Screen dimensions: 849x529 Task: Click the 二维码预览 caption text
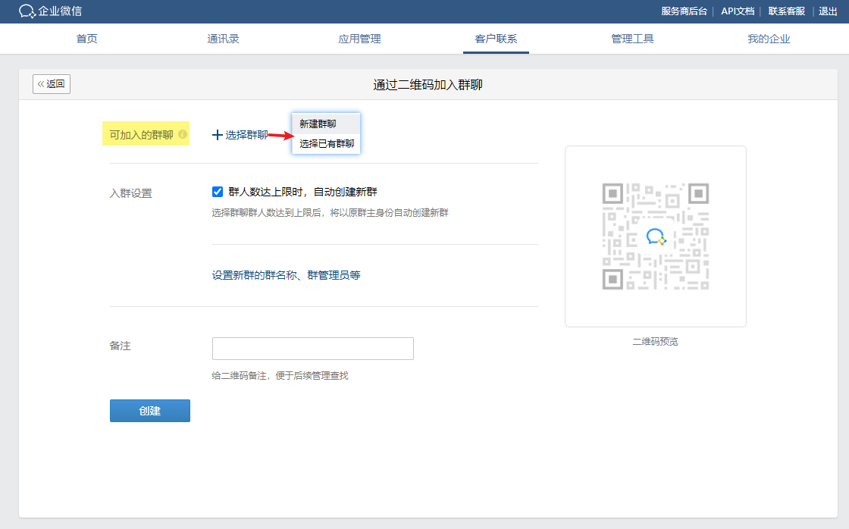click(655, 341)
